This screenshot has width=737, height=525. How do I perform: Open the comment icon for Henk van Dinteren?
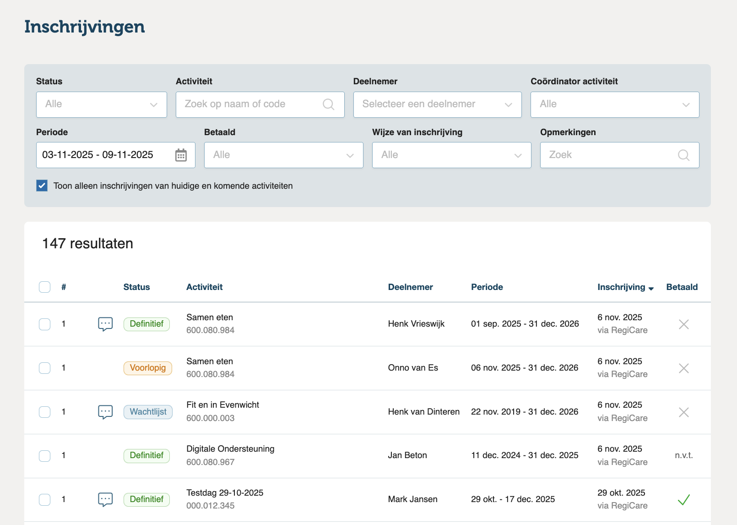(105, 412)
